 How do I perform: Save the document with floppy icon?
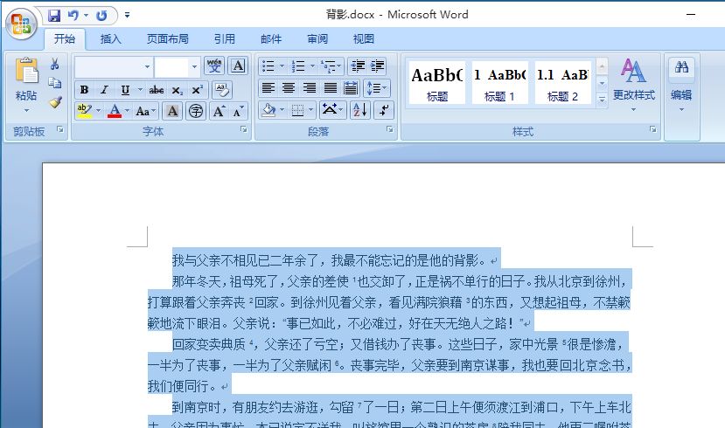pos(54,16)
